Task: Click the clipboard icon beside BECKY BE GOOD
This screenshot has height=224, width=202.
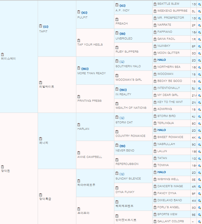Action: (x=155, y=81)
